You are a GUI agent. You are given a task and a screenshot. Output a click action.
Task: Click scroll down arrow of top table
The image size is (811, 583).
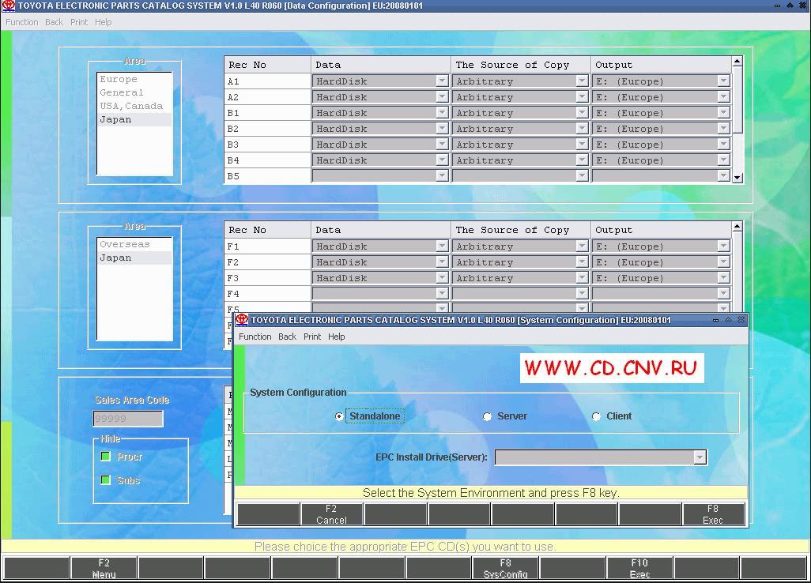737,177
